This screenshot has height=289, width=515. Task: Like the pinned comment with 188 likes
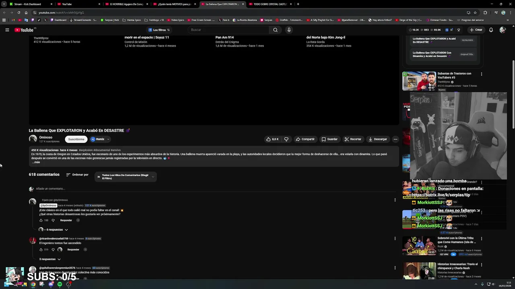41,220
